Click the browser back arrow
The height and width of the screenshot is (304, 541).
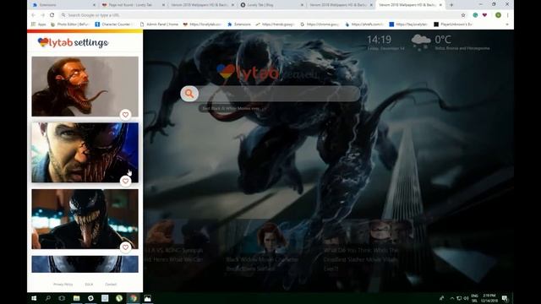coord(34,15)
